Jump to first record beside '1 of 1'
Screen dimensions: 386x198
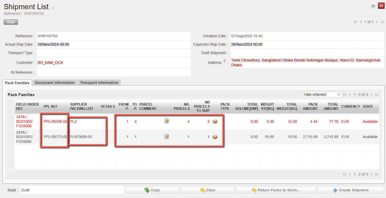(x=355, y=22)
